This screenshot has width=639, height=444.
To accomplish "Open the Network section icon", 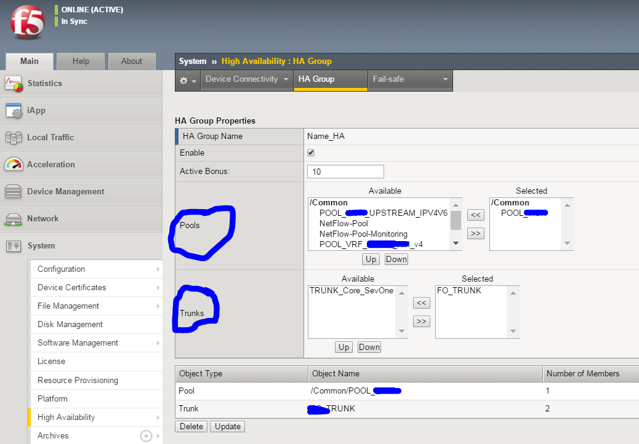I will (x=14, y=218).
